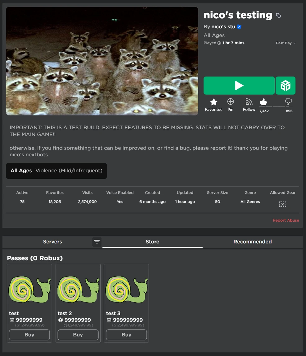Switch to the Recommended tab
Viewport: 306px width, 356px height.
click(253, 242)
